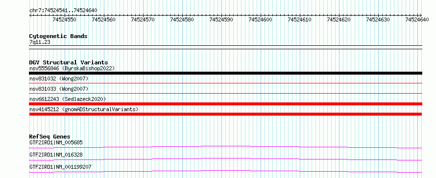Click the chr7:74524541..74524640 region label

63,10
